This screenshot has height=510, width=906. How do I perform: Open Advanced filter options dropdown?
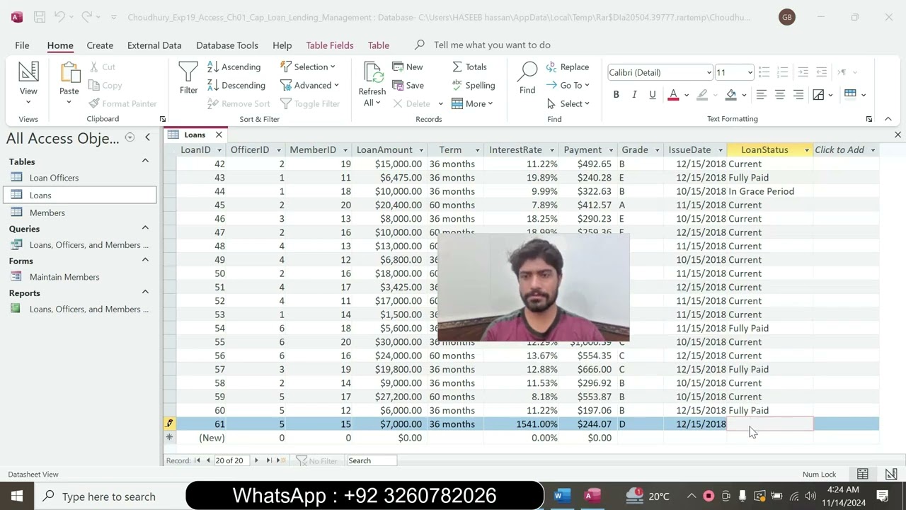coord(310,85)
